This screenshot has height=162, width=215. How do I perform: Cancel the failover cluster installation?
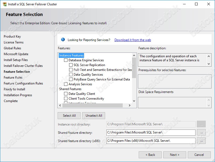click(x=199, y=155)
